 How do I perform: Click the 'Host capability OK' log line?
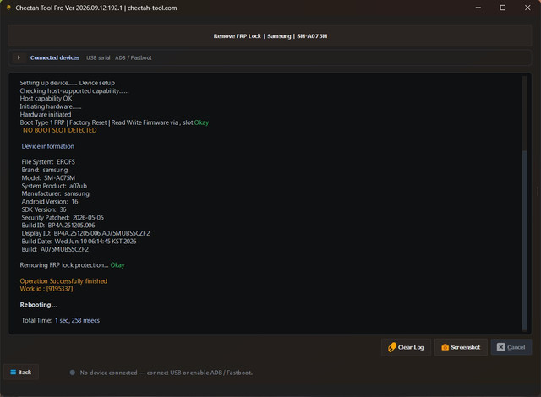[46, 99]
